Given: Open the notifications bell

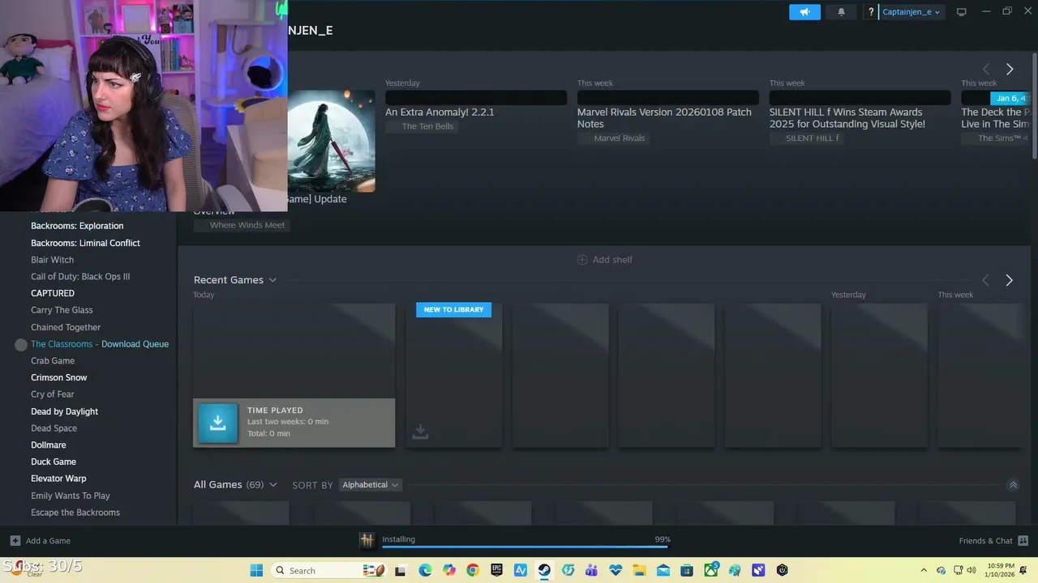Looking at the screenshot, I should click(841, 12).
